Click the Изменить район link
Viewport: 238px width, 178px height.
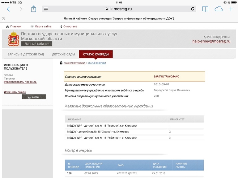coord(15,92)
